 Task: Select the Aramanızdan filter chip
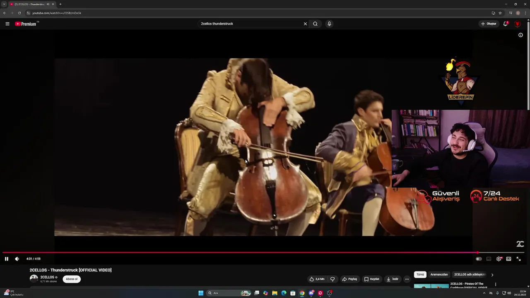point(439,274)
